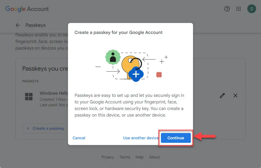Cancel the passkey creation dialog

pyautogui.click(x=79, y=138)
